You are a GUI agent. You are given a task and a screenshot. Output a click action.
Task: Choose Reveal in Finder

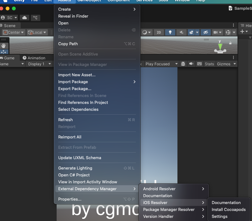(x=97, y=16)
